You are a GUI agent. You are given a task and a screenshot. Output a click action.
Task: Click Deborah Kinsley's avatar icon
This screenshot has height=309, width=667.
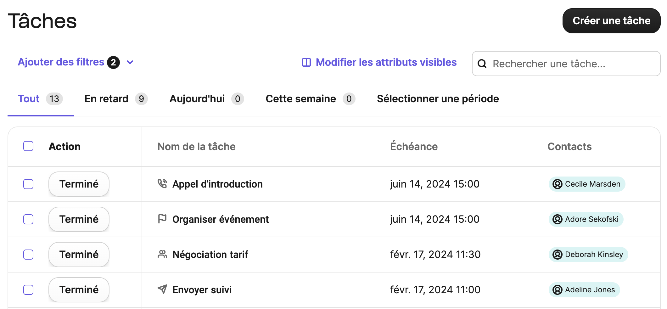[557, 255]
